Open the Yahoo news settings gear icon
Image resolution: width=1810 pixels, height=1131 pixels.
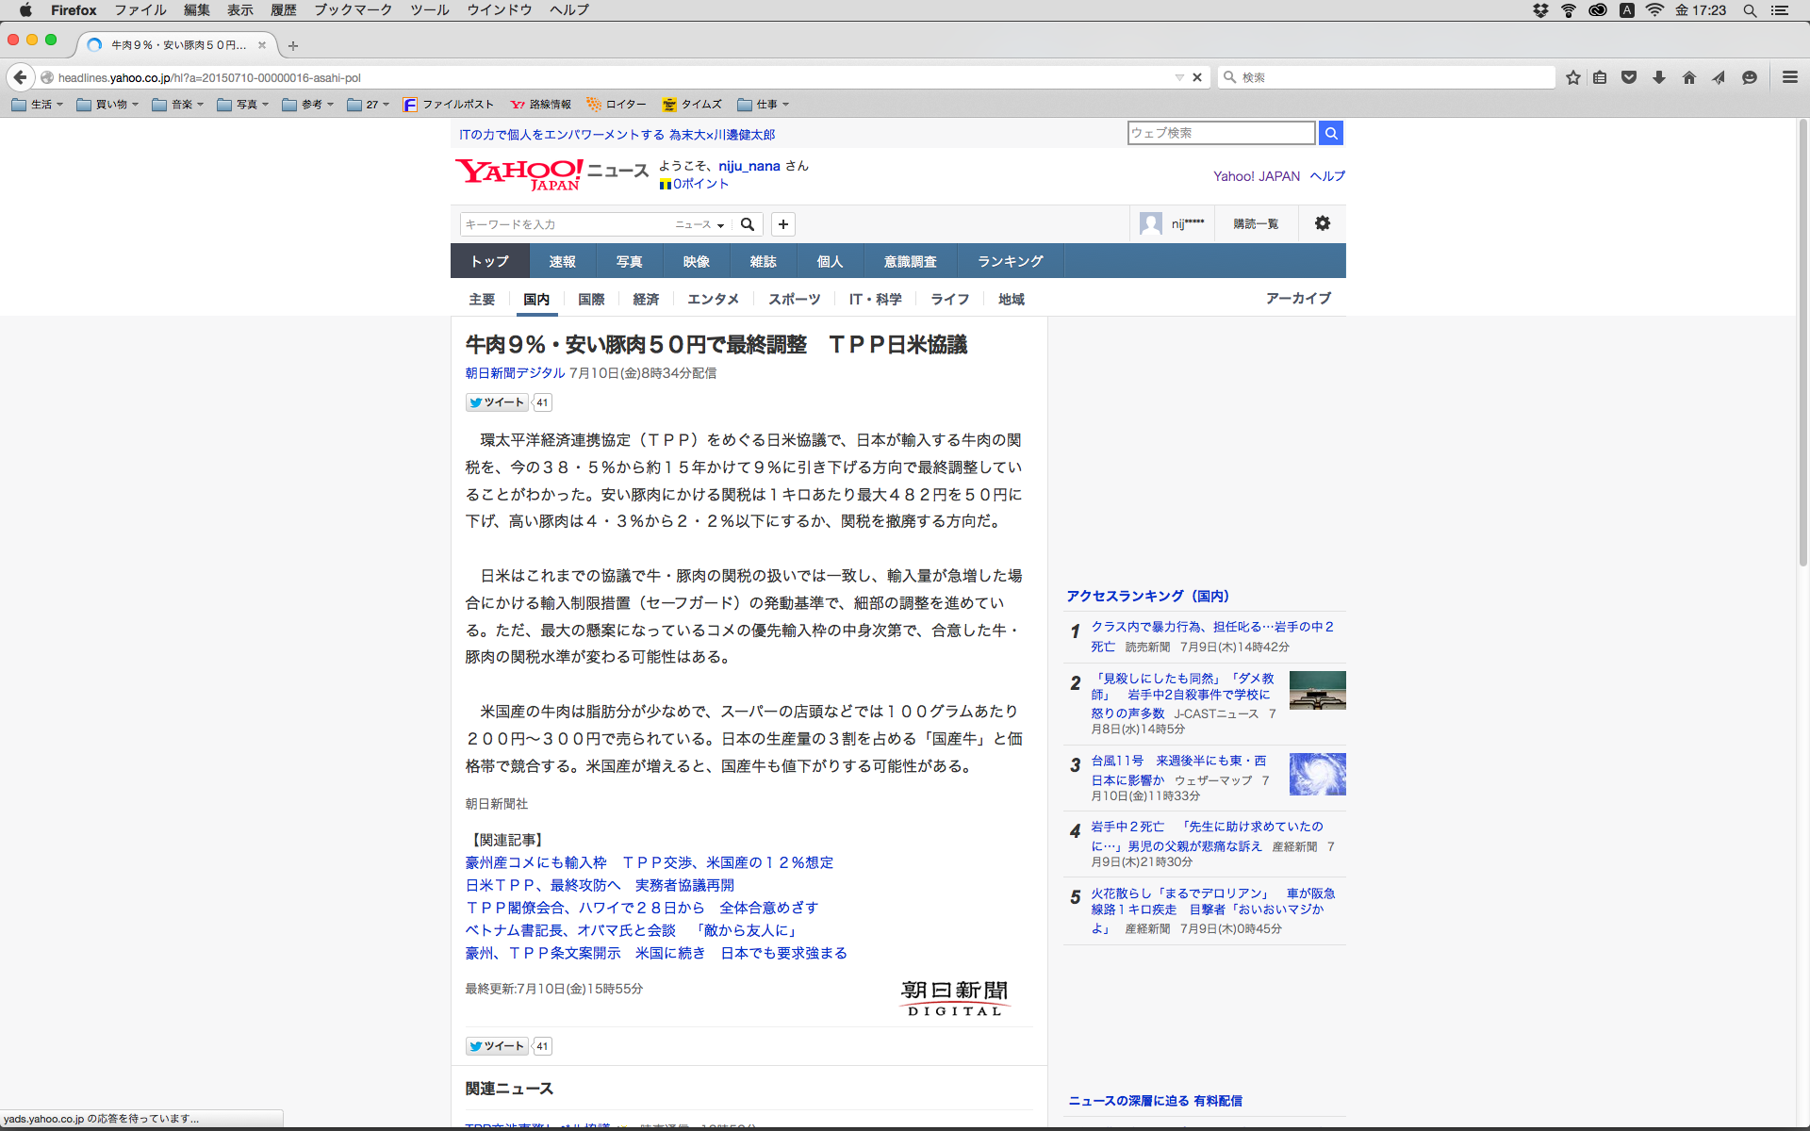coord(1322,223)
